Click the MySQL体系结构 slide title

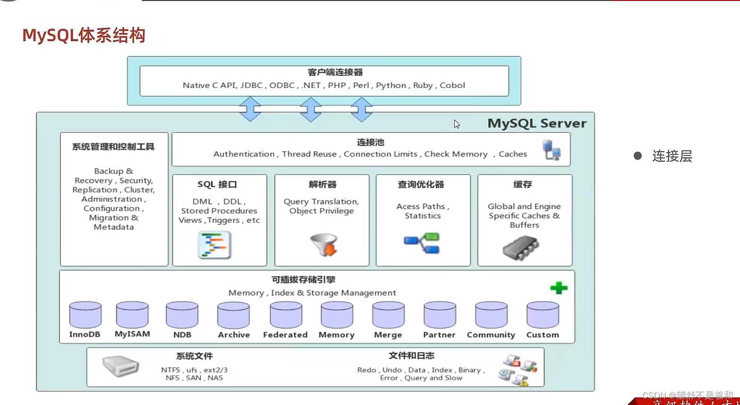pos(84,35)
